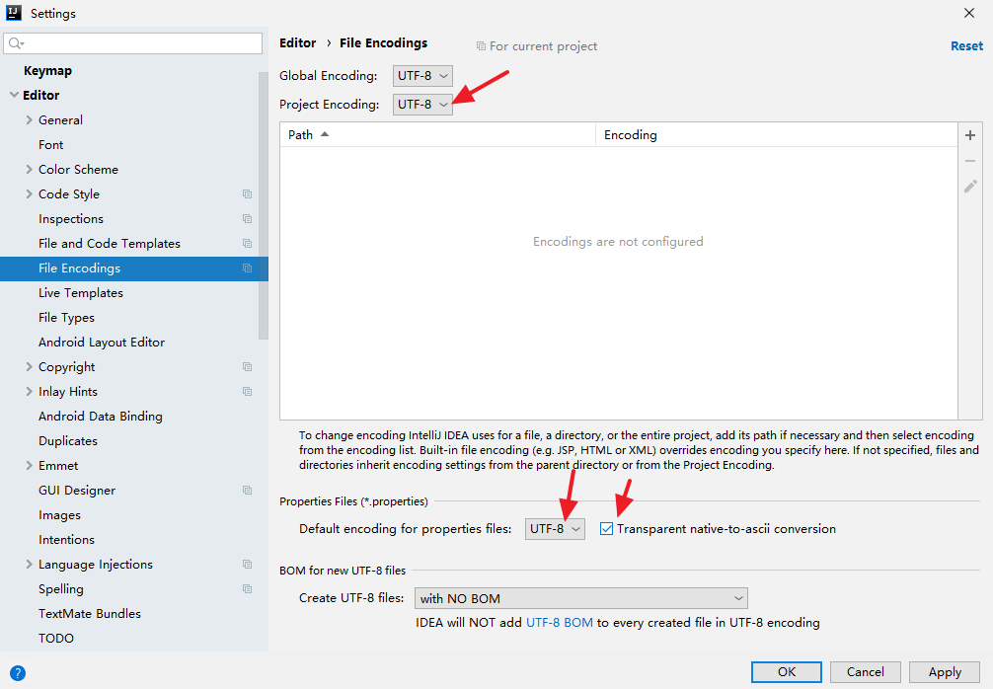Open TextMate Bundles settings

(x=89, y=614)
